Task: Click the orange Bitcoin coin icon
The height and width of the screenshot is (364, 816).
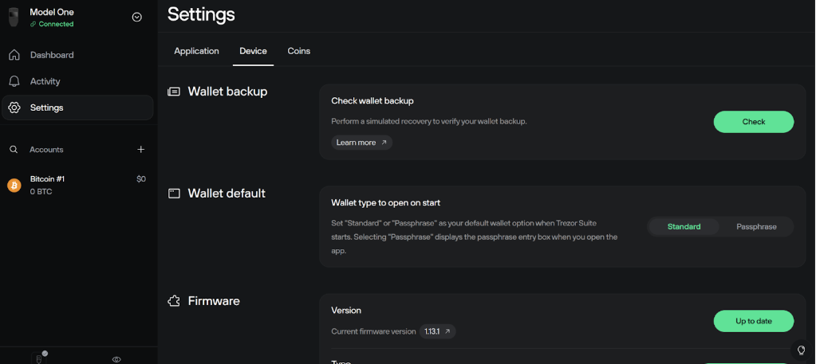Action: (x=14, y=185)
